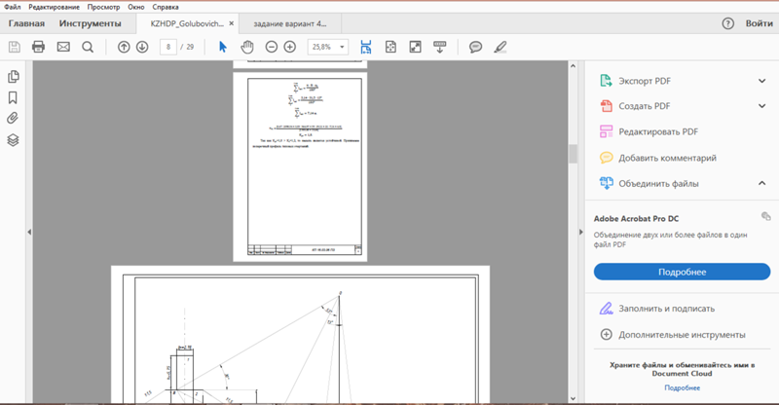Enable fit-width scrolling mode icon
The image size is (779, 405).
(x=366, y=47)
